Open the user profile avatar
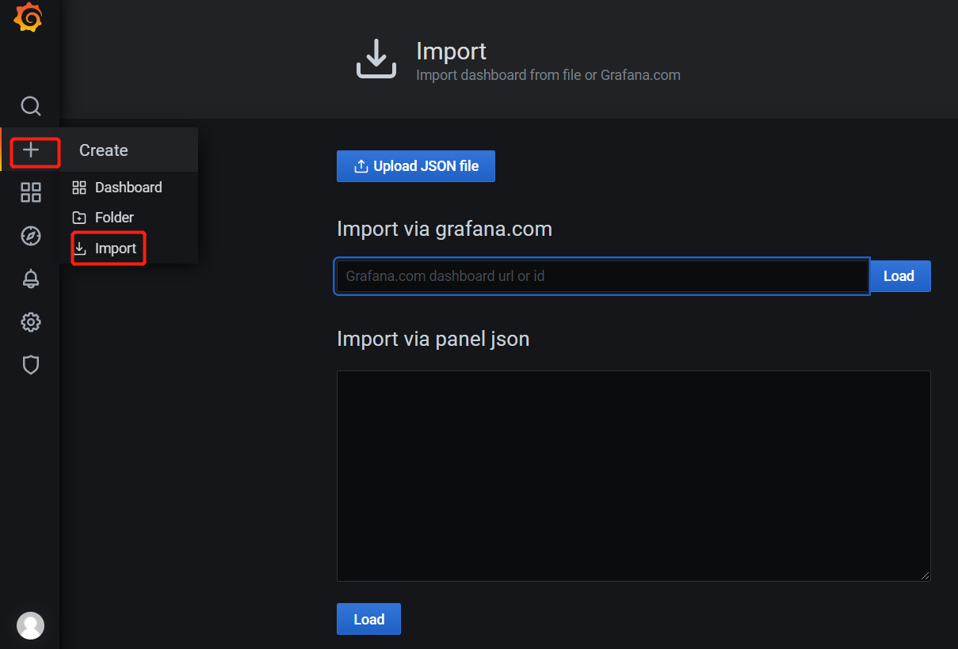This screenshot has height=649, width=958. [x=30, y=625]
